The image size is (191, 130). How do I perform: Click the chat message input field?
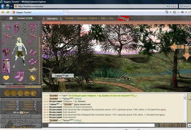101,125
